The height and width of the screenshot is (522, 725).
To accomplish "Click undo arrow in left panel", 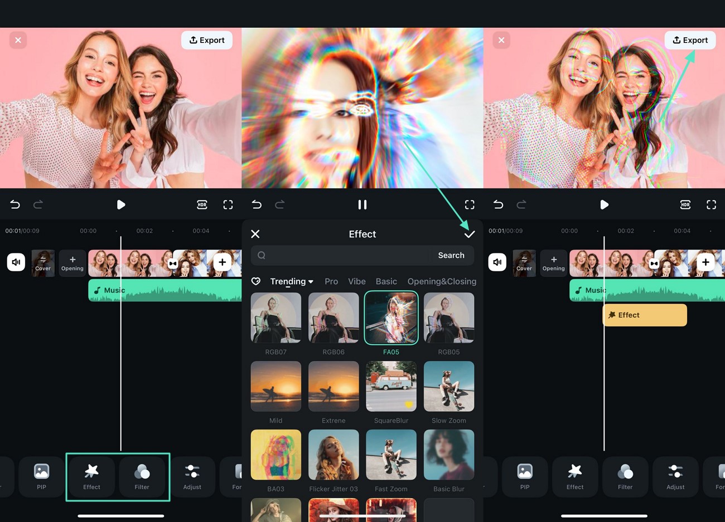I will click(x=15, y=204).
